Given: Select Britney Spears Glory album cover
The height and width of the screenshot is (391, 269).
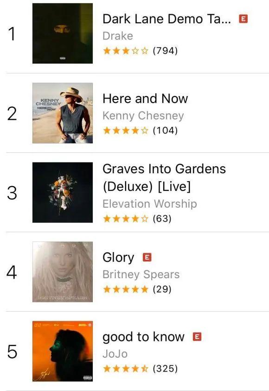Looking at the screenshot, I should [x=63, y=272].
